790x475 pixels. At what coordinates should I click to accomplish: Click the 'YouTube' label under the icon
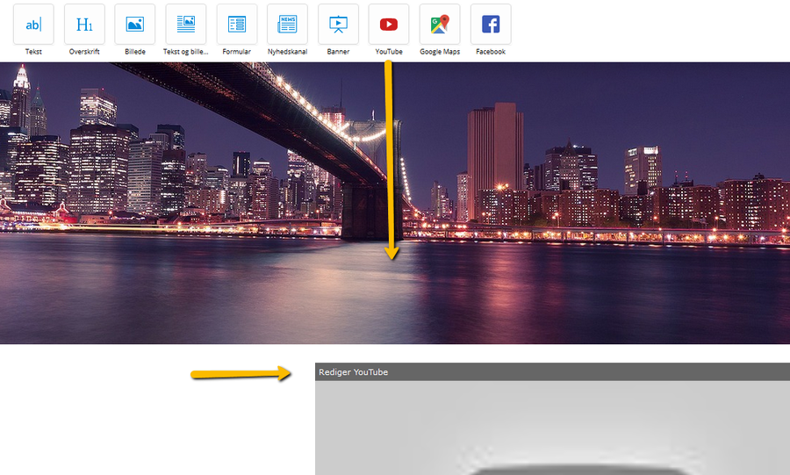(x=389, y=52)
